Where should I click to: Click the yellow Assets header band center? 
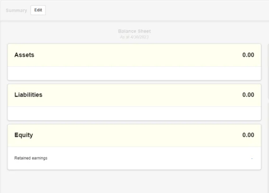tap(134, 55)
